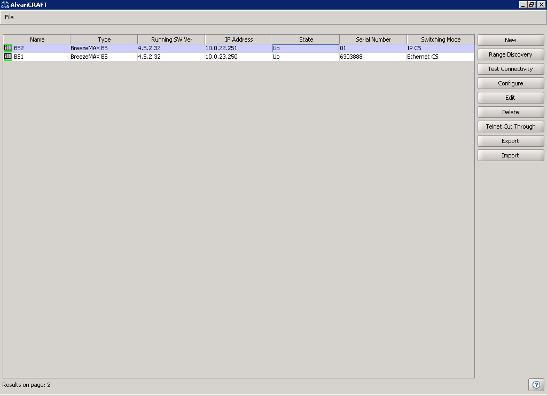Open Telnet Cut Through

click(511, 126)
